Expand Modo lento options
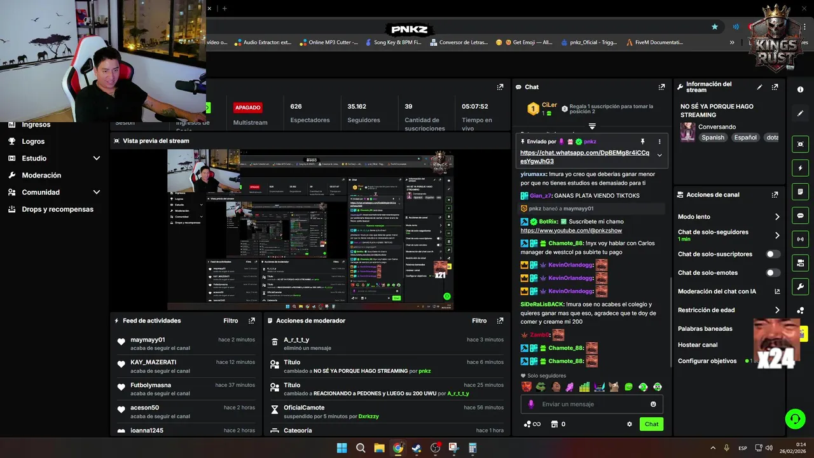The image size is (814, 458). click(777, 217)
